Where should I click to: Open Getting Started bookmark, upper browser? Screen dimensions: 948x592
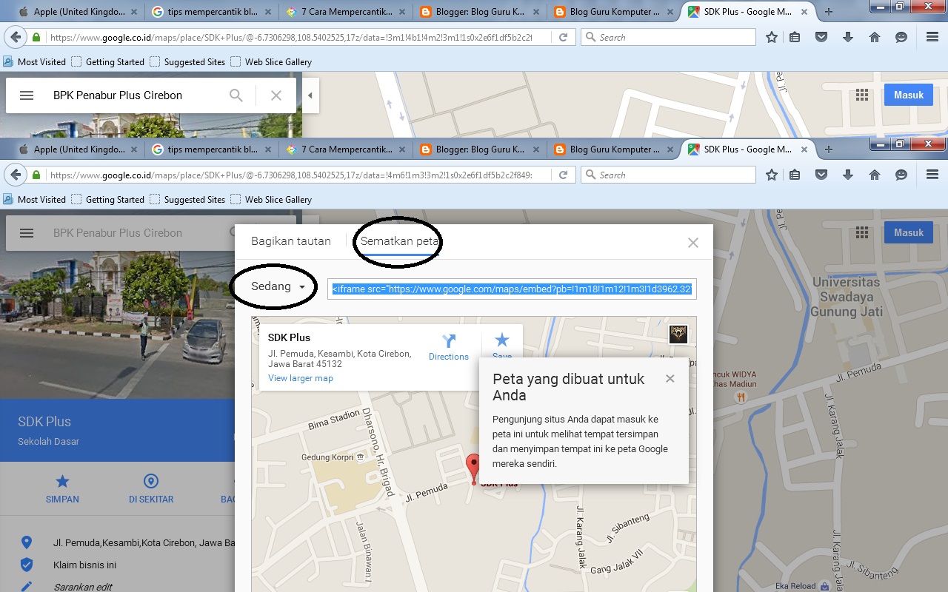point(108,62)
